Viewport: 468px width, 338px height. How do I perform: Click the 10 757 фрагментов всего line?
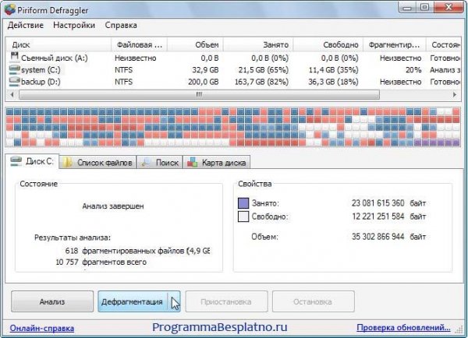pos(101,262)
